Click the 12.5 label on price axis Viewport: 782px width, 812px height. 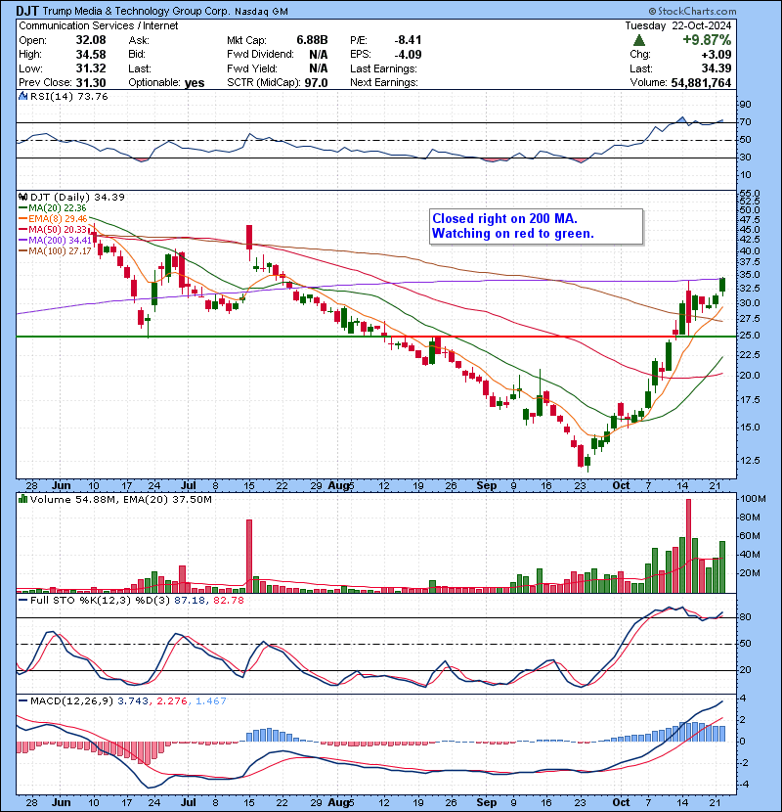click(750, 460)
